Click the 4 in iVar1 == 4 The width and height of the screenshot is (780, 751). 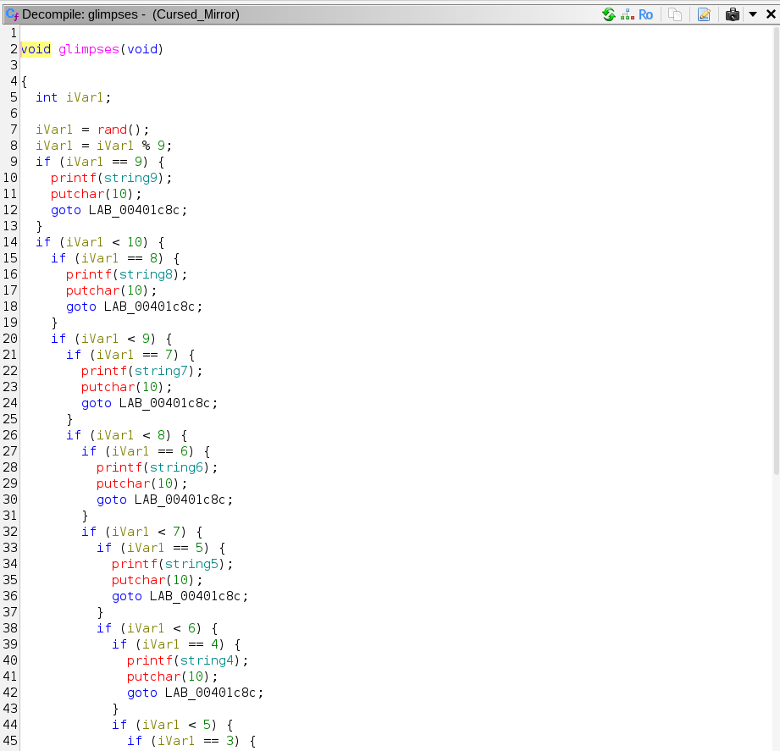pos(215,644)
